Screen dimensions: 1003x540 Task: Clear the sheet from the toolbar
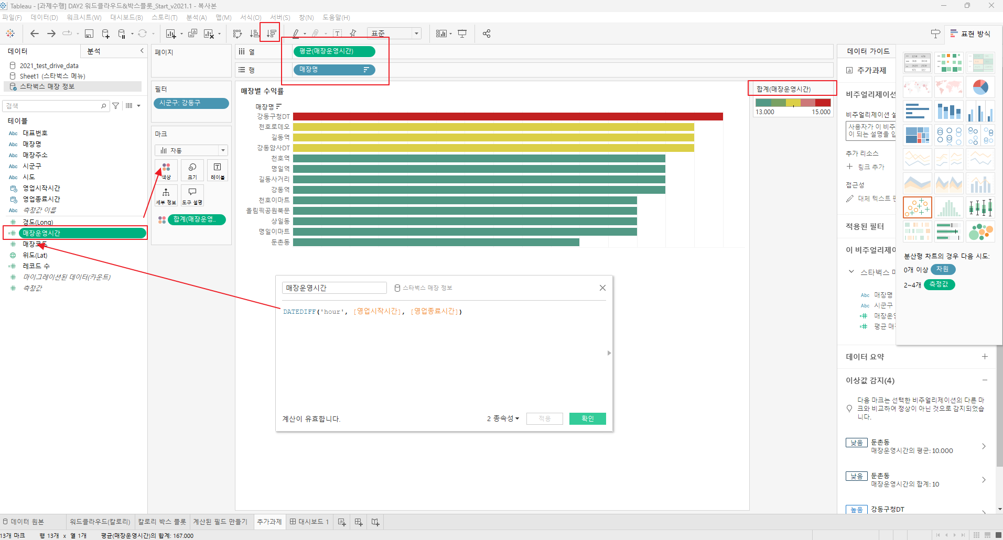tap(209, 34)
